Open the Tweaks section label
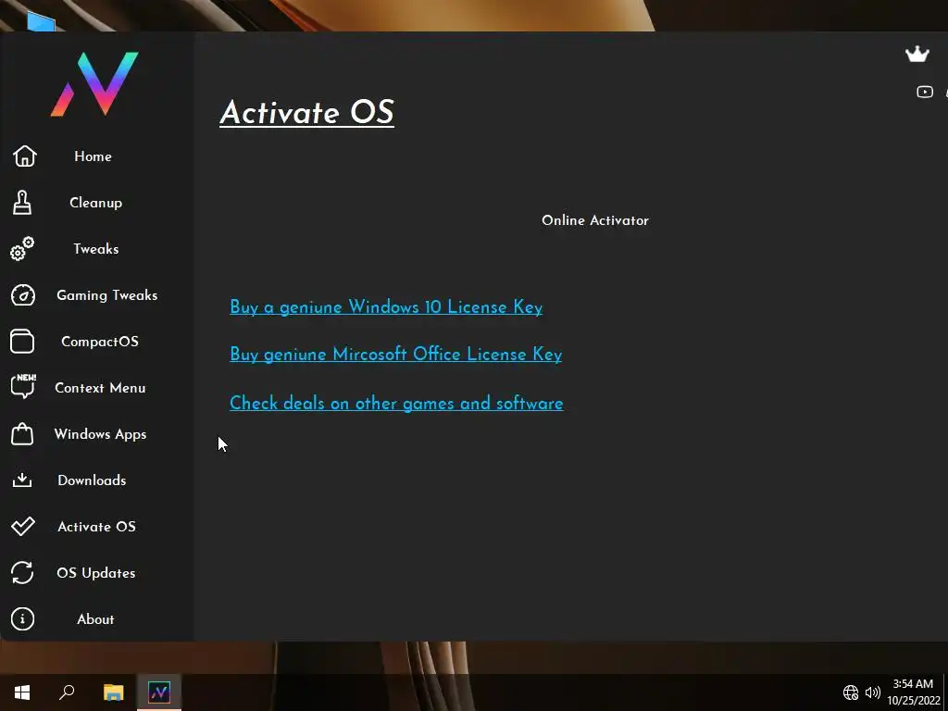The image size is (948, 711). pos(95,248)
